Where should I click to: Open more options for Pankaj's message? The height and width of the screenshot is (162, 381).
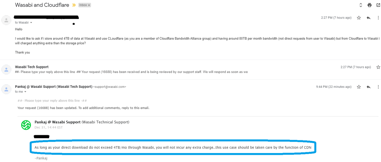click(378, 87)
